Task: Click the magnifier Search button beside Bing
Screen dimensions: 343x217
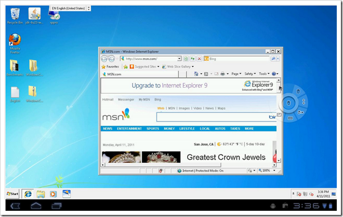Action: pyautogui.click(x=273, y=59)
